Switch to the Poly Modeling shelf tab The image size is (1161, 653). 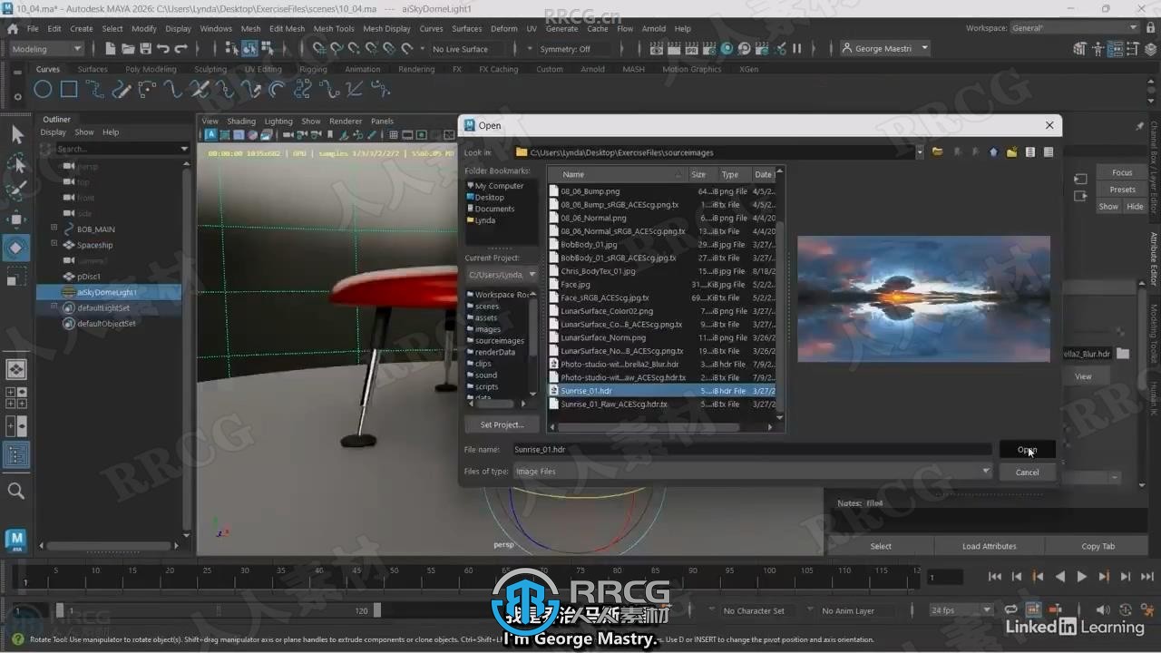[x=151, y=69]
